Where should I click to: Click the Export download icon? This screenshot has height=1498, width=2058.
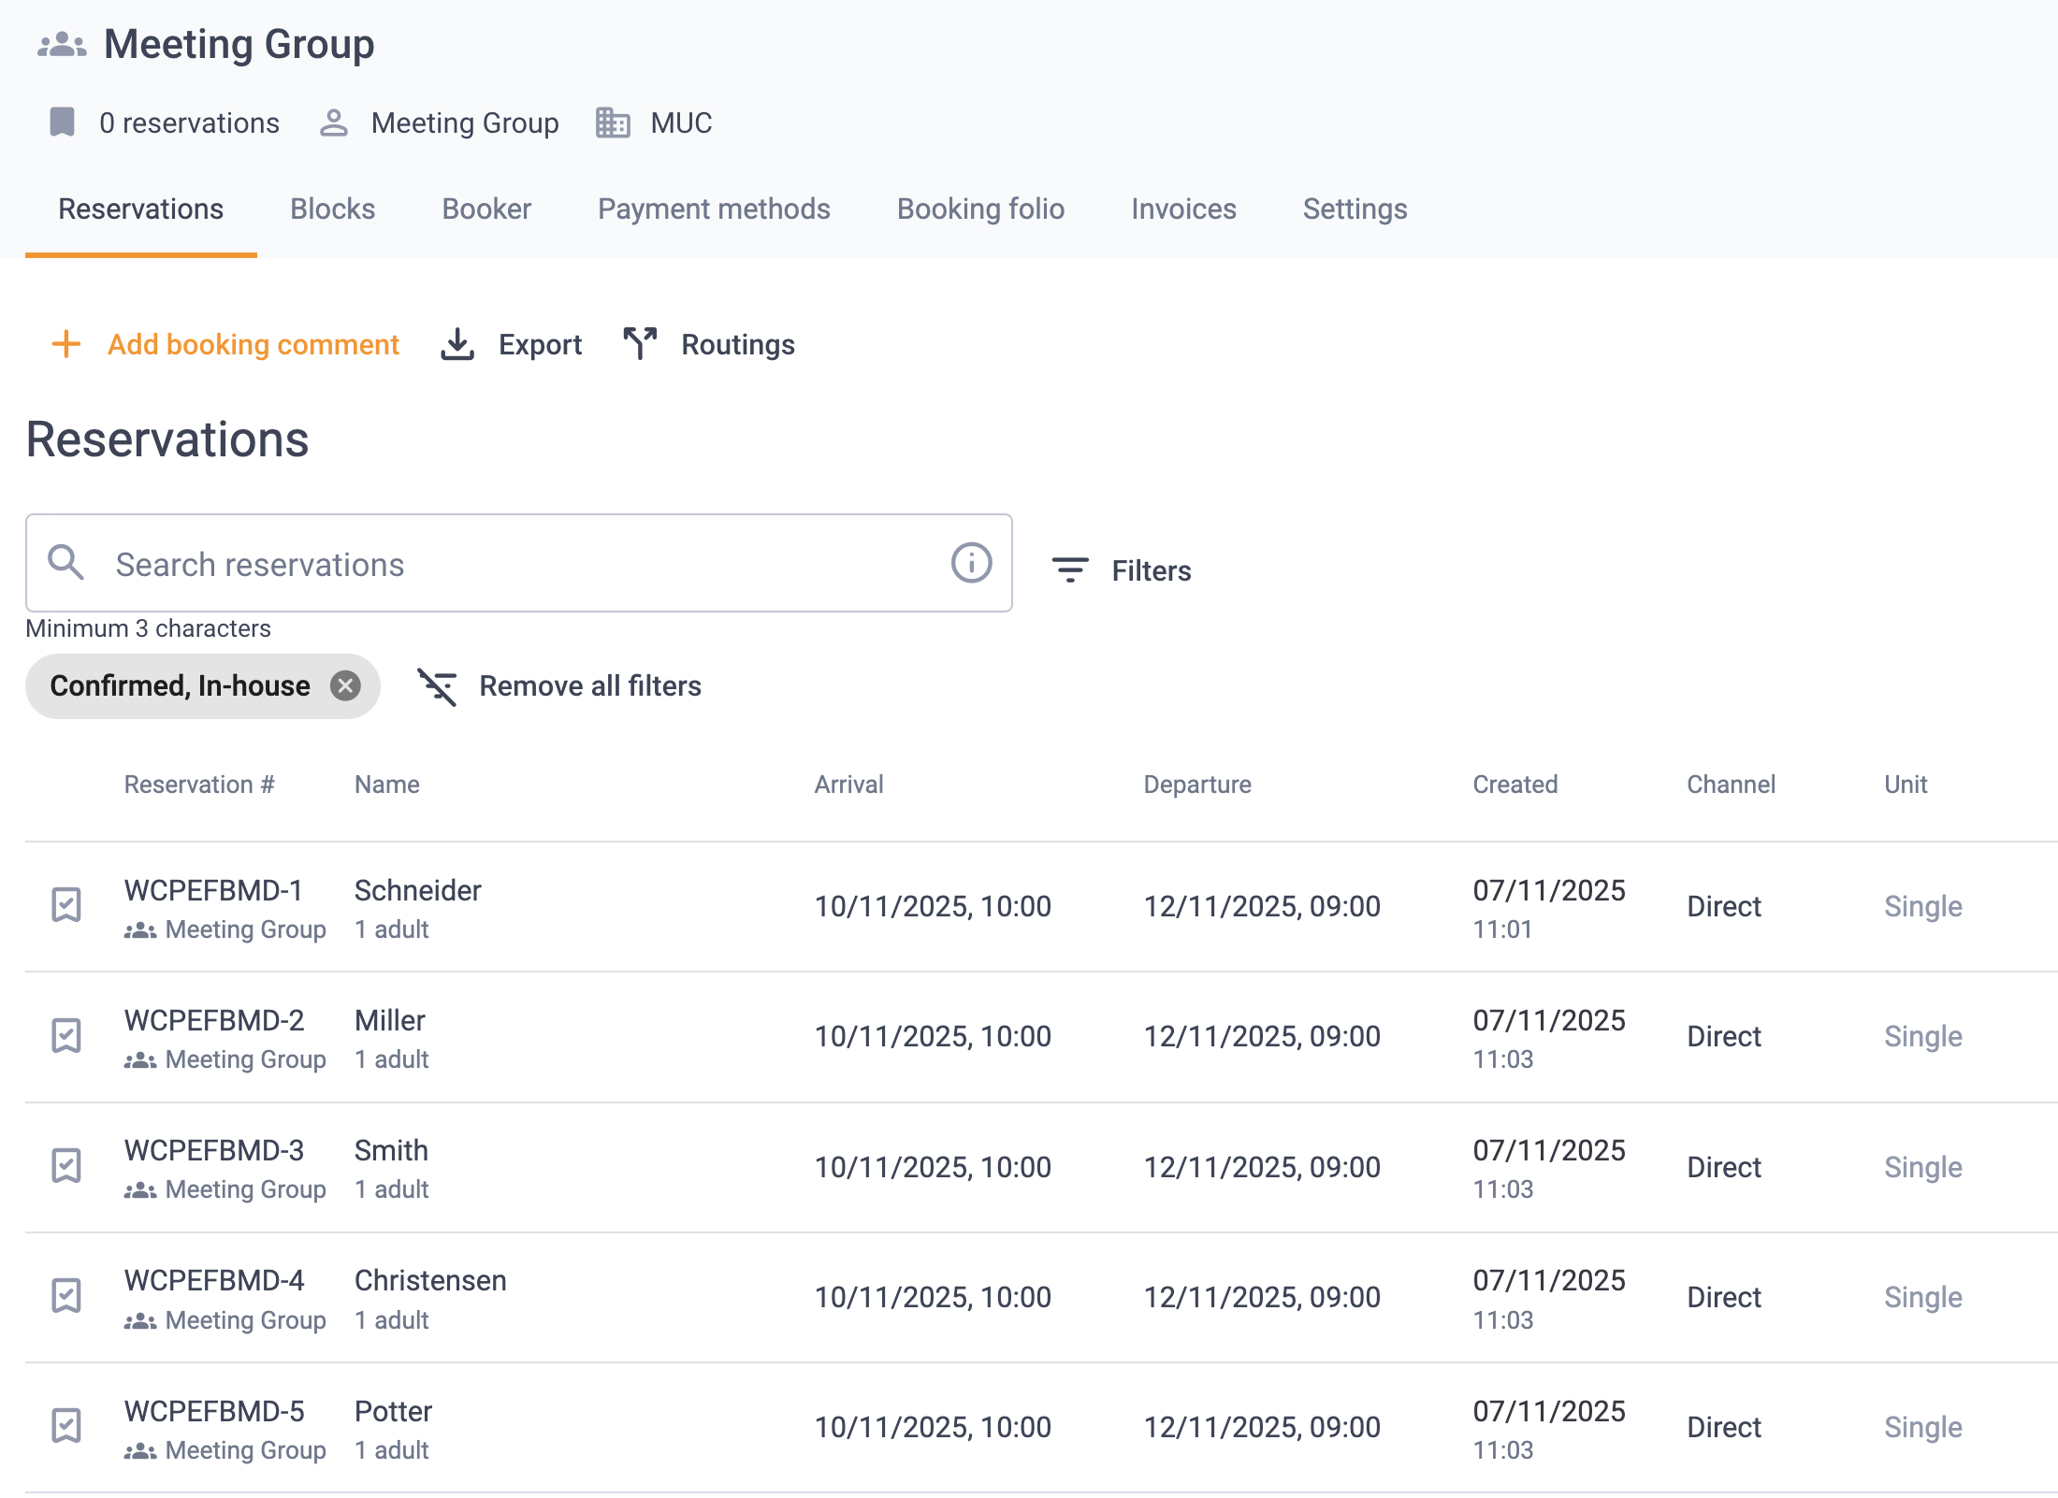pos(457,344)
